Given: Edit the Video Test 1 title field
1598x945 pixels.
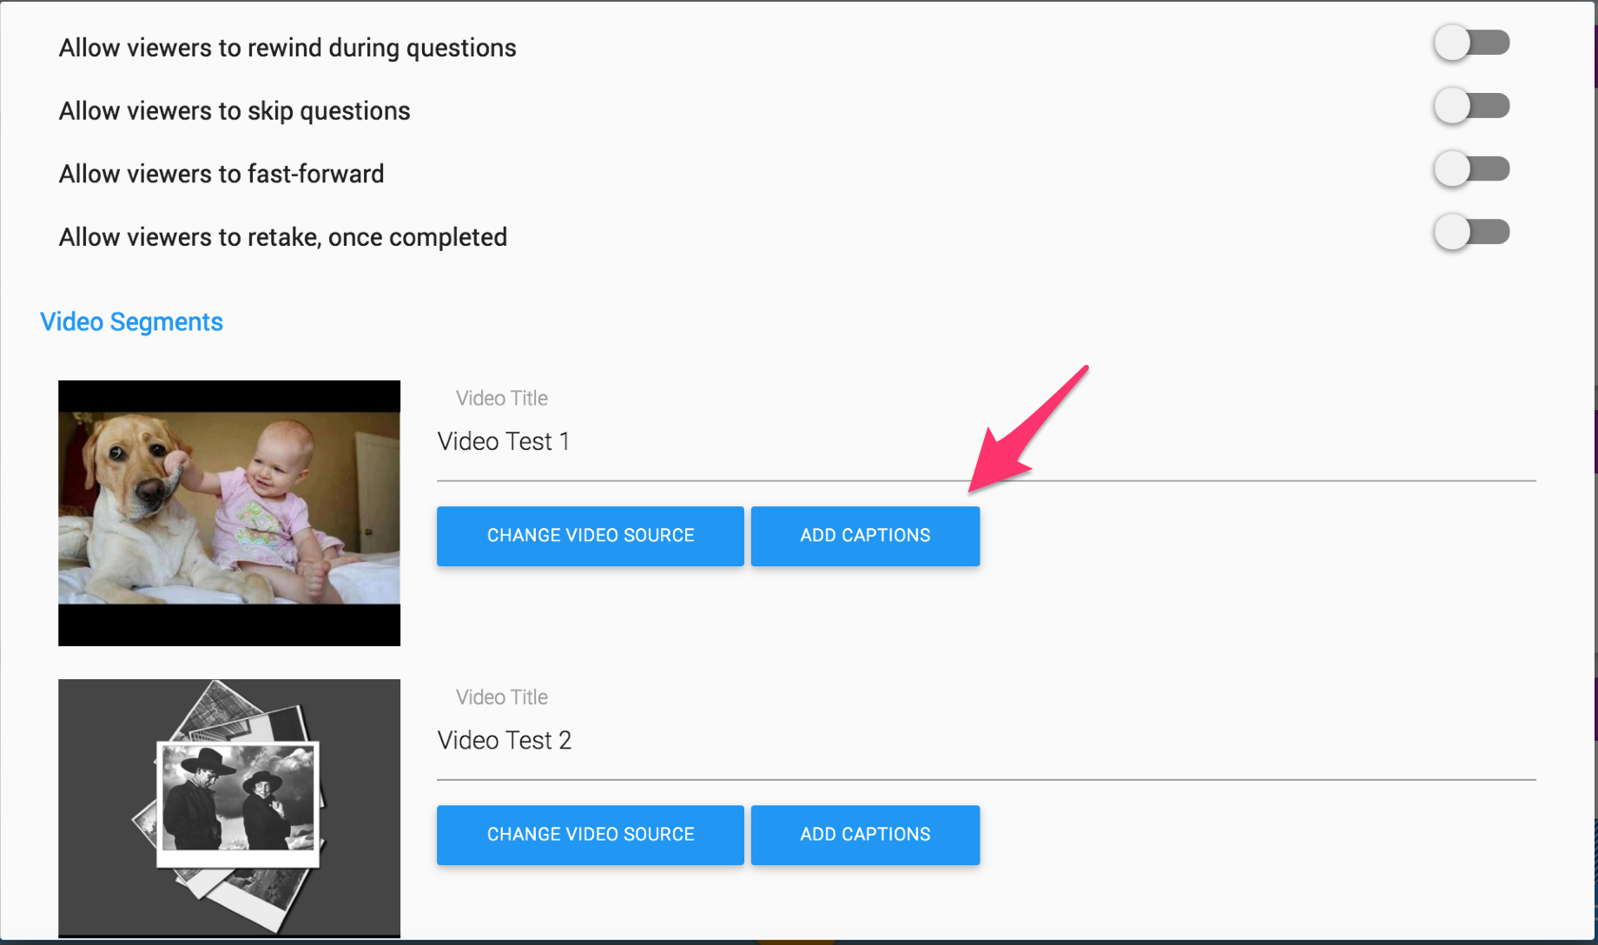Looking at the screenshot, I should point(987,442).
